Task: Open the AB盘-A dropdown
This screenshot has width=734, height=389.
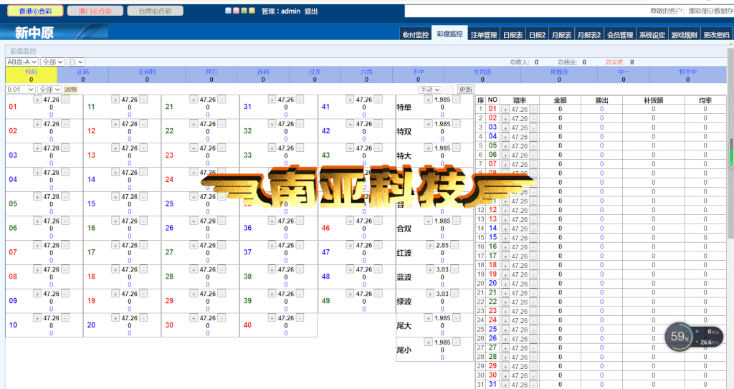Action: [x=22, y=62]
